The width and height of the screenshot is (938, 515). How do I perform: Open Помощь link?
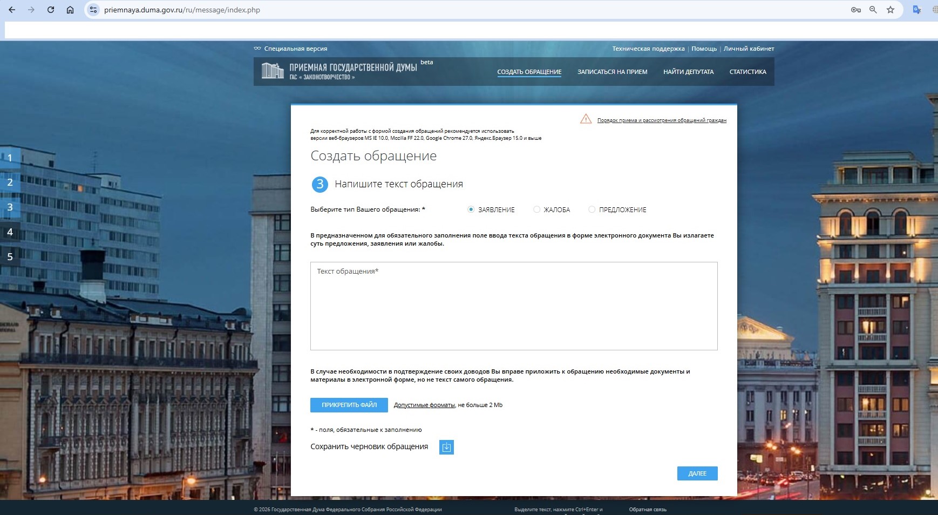704,49
